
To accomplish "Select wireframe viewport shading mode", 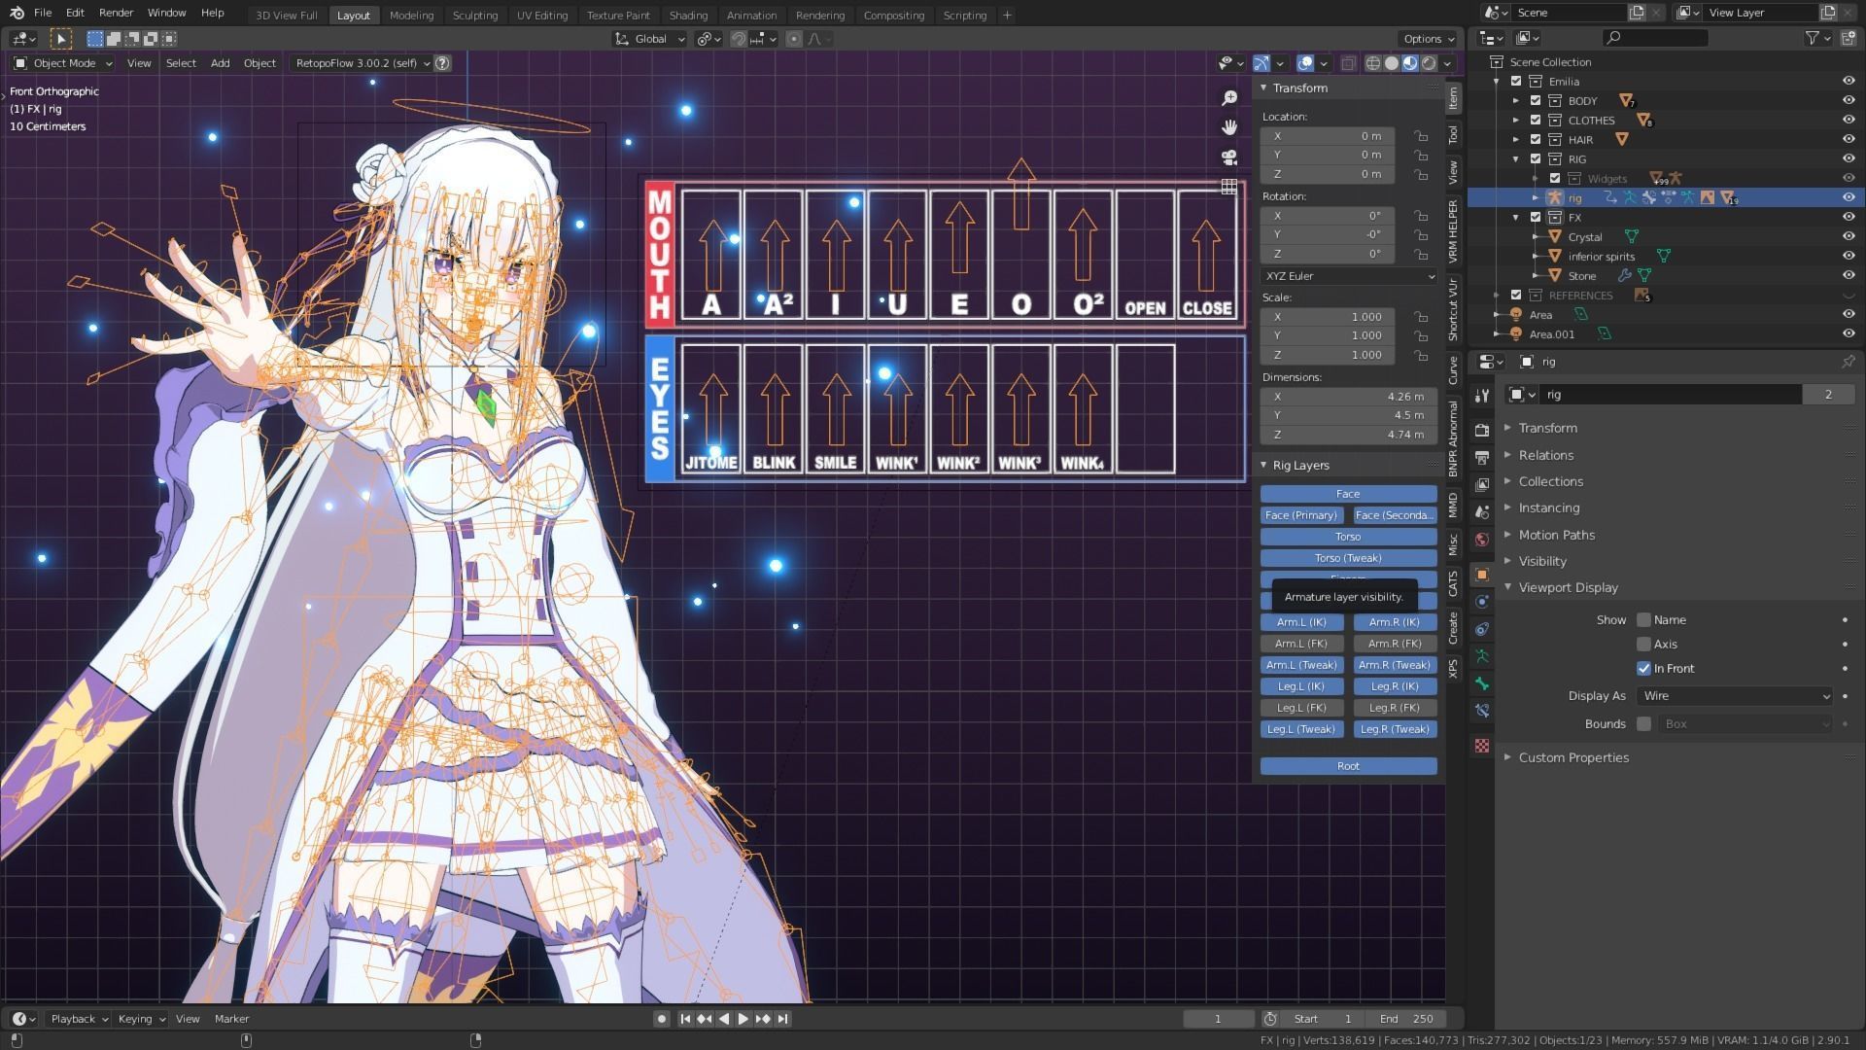I will coord(1372,63).
